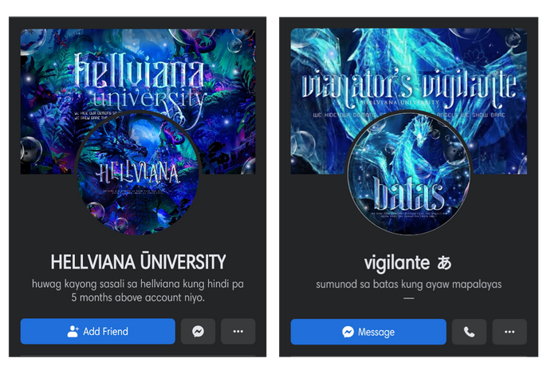The image size is (547, 374).
Task: Click the person-plus icon in Add Friend
Action: [x=73, y=331]
